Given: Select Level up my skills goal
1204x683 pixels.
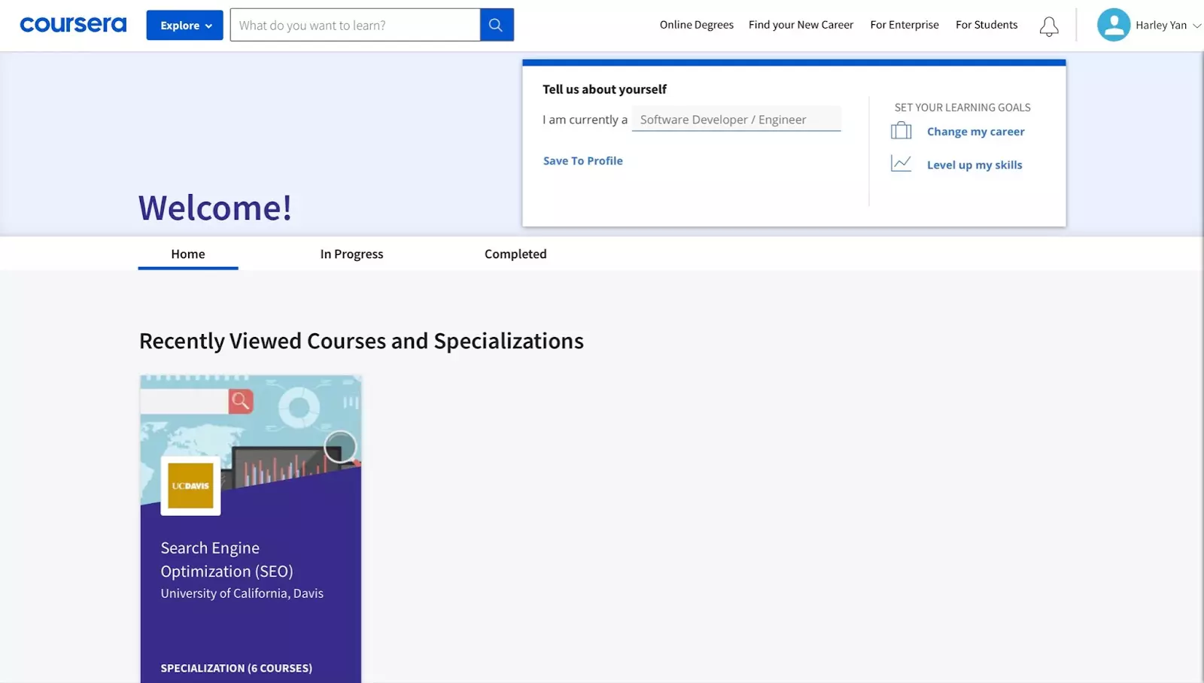Looking at the screenshot, I should (x=974, y=165).
